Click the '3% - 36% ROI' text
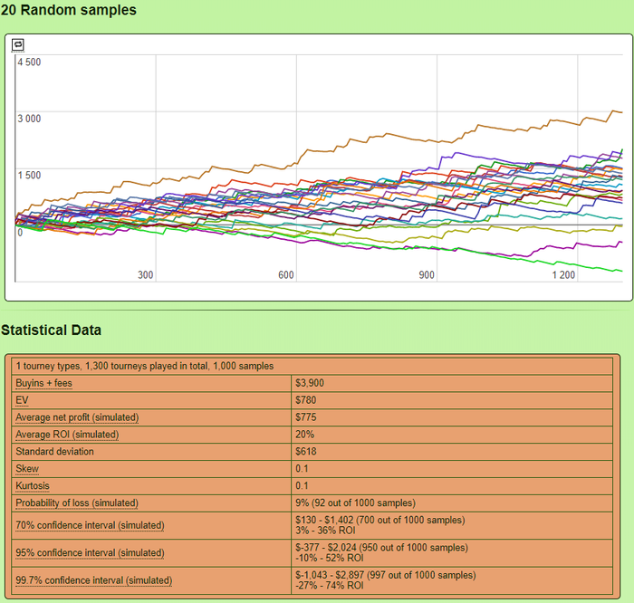Image resolution: width=634 pixels, height=603 pixels. (325, 531)
